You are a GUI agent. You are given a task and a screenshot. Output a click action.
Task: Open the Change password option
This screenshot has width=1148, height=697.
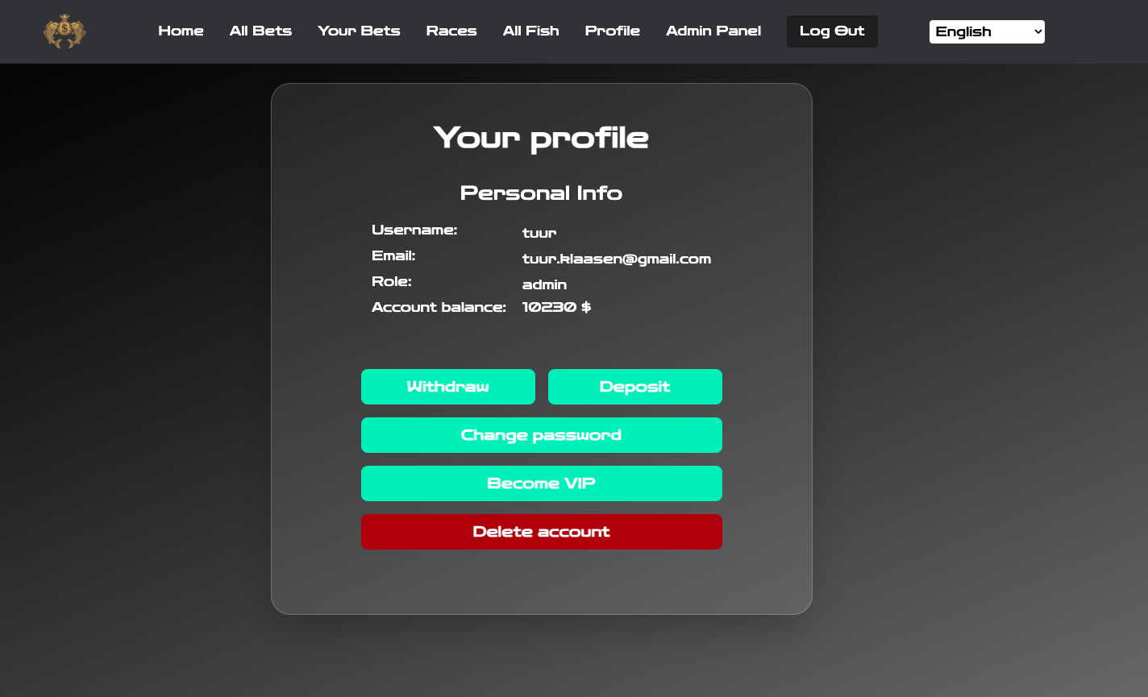point(541,435)
